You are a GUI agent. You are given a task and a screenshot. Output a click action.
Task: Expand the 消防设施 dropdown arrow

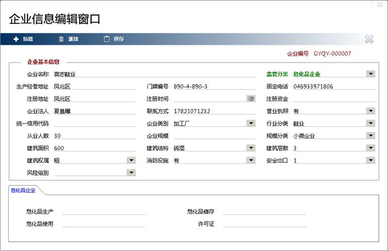[251, 160]
